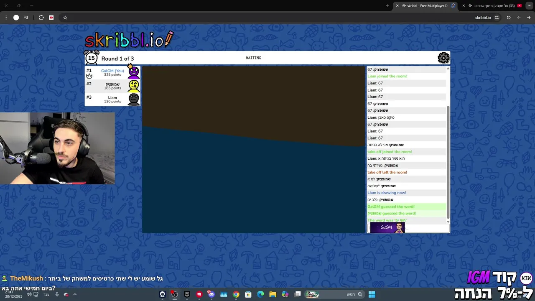Image resolution: width=535 pixels, height=301 pixels.
Task: Open the browser three-dot menu
Action: point(6,18)
